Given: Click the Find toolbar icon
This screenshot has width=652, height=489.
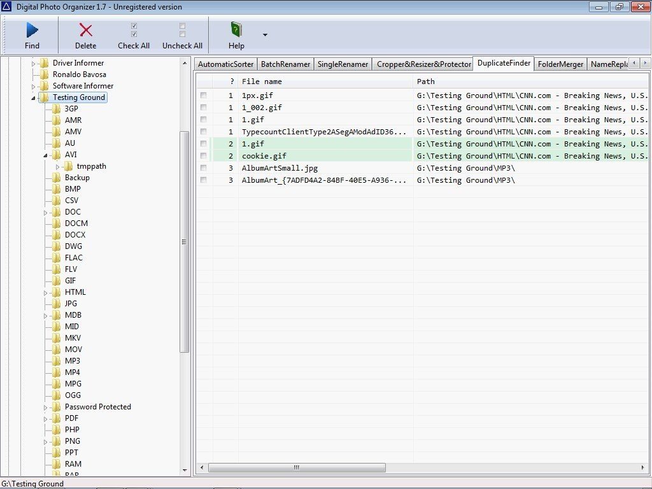Looking at the screenshot, I should click(32, 29).
